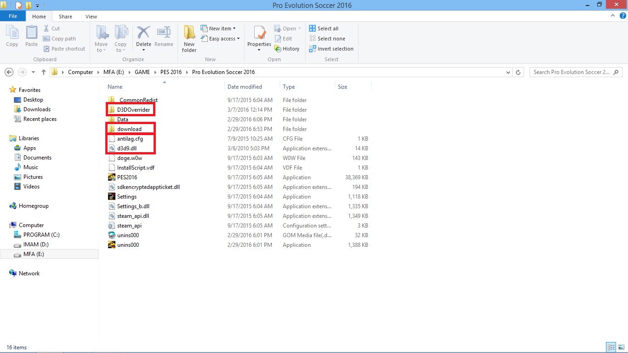This screenshot has height=353, width=628.
Task: Open address bar history dropdown
Action: (508, 72)
